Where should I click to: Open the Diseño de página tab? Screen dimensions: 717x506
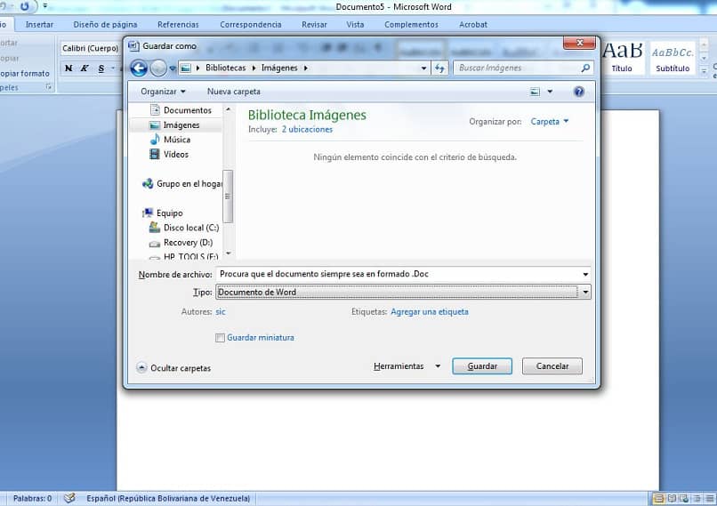[105, 25]
